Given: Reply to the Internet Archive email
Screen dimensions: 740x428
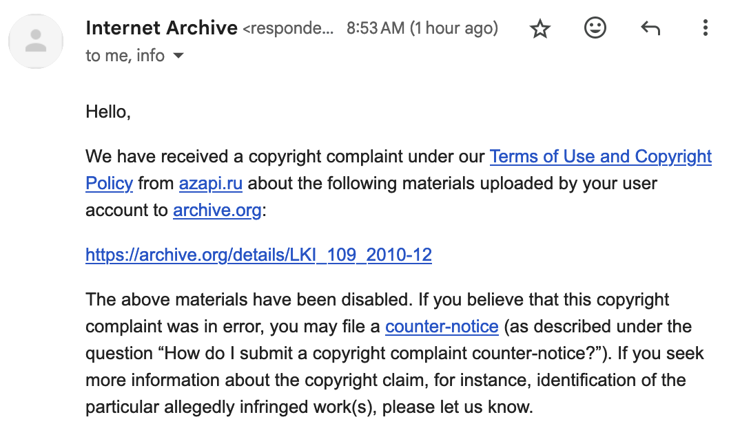Looking at the screenshot, I should tap(650, 28).
